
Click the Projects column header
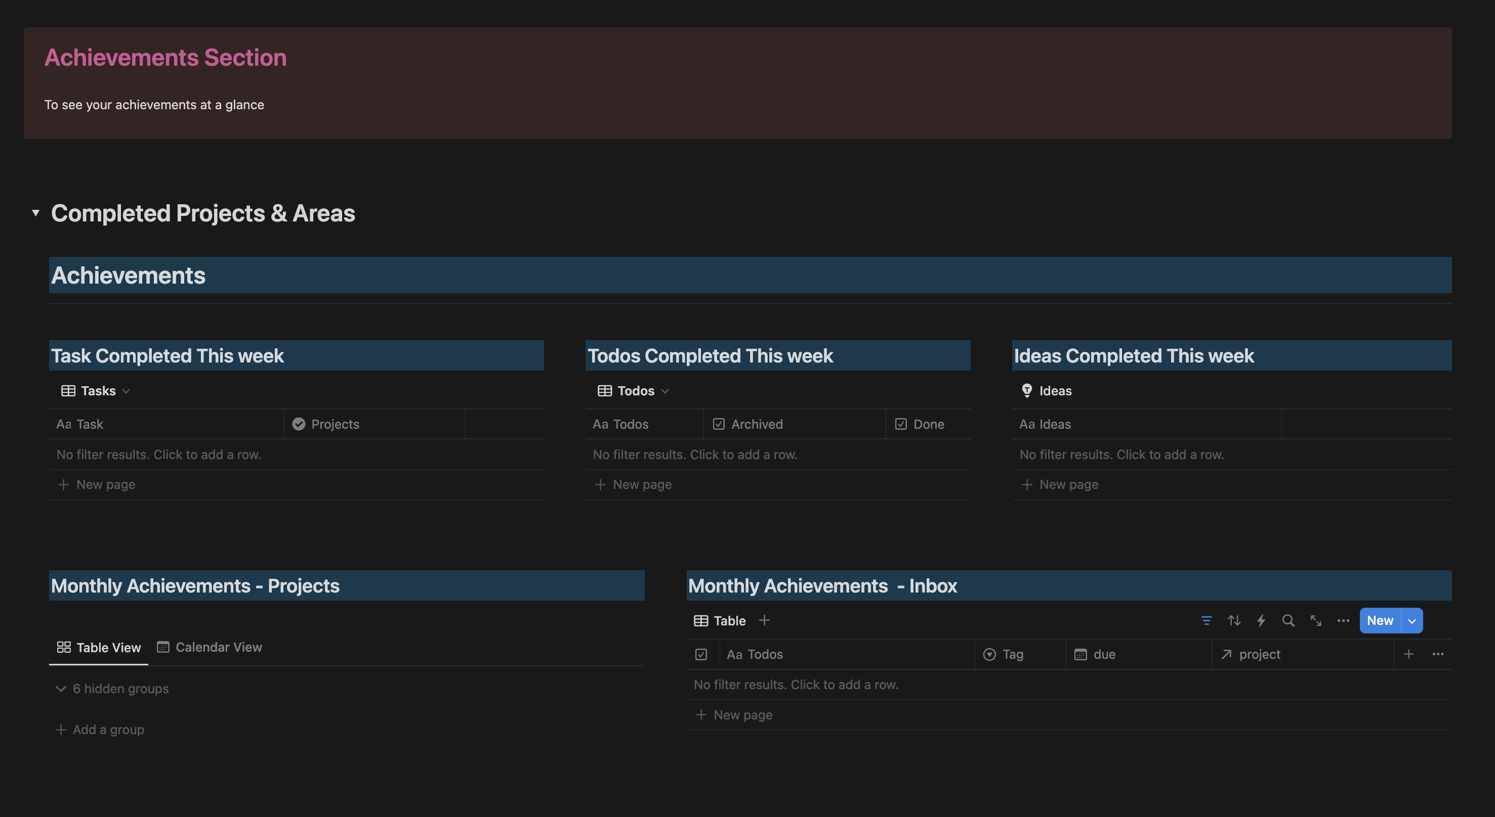(375, 424)
